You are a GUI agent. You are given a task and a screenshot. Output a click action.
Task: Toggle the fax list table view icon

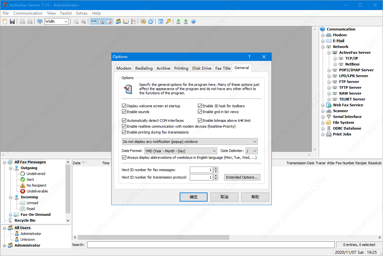coord(93,21)
